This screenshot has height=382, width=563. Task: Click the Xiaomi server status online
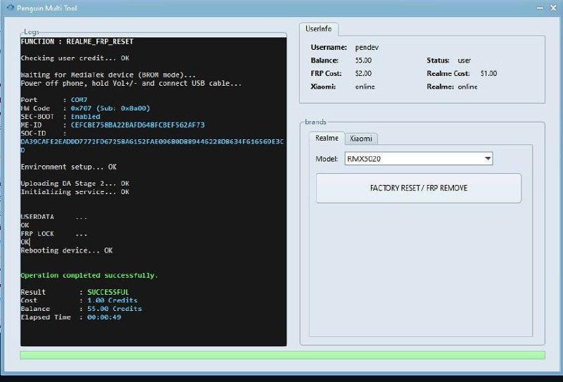pos(365,87)
